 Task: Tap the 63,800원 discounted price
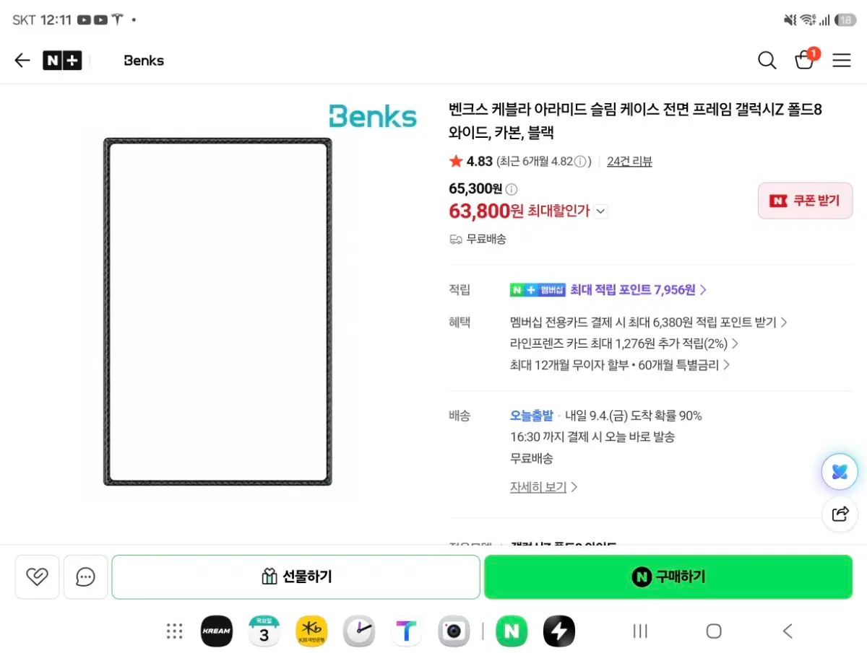486,211
